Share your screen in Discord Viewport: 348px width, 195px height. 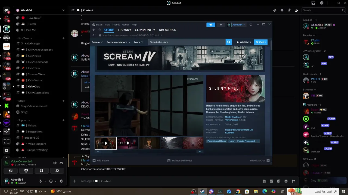click(x=26, y=171)
